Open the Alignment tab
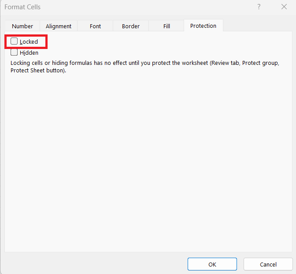 coord(59,26)
